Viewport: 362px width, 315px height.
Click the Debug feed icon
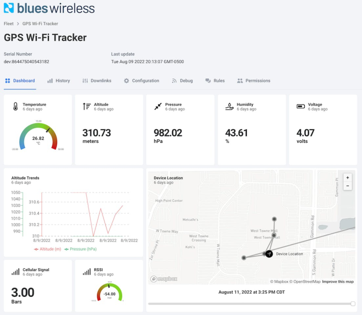pos(174,80)
